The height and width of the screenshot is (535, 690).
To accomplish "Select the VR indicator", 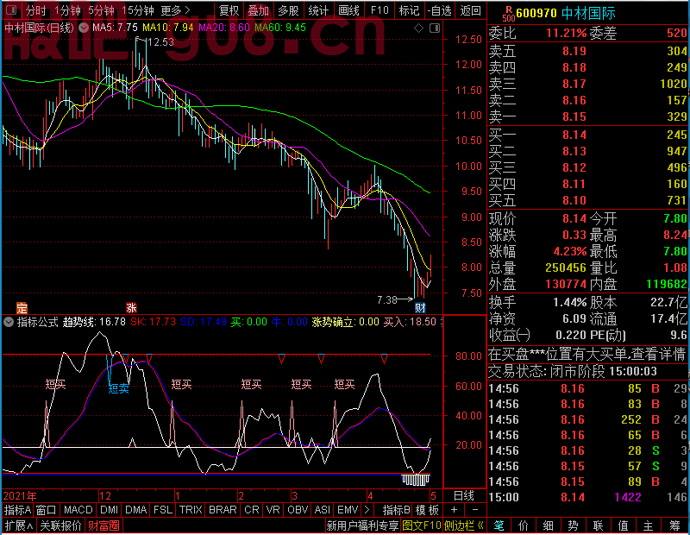I will pos(273,510).
